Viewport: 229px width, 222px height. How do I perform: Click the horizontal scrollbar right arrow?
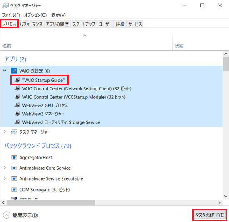coord(219,202)
